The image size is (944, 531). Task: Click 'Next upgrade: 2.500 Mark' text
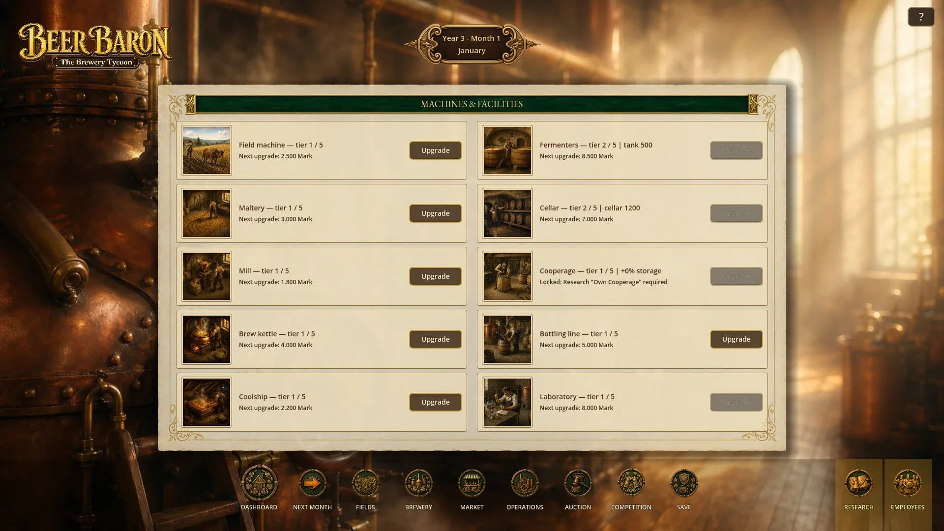(275, 156)
